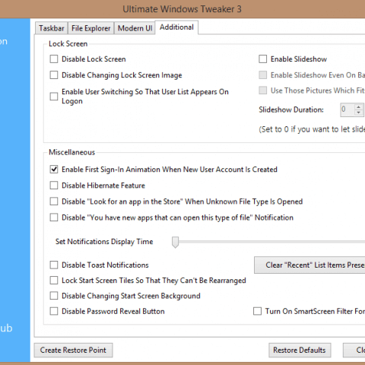
Task: Check Disable Toast Notifications
Action: (54, 265)
